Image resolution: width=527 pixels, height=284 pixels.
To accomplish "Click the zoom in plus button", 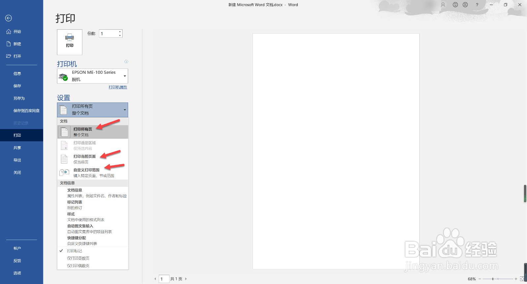I will [x=516, y=279].
